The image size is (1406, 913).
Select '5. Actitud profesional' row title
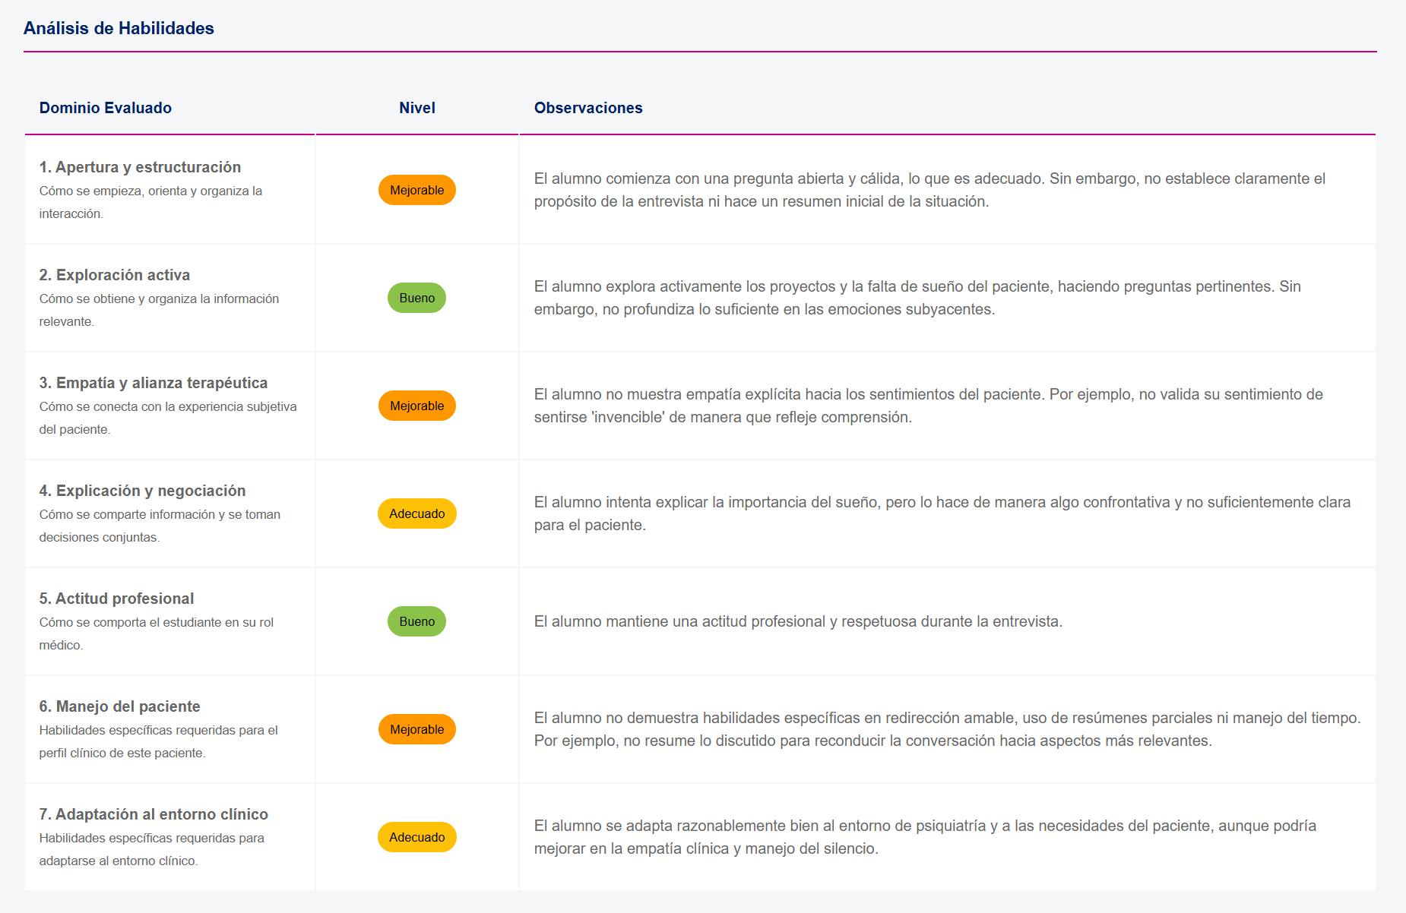tap(116, 599)
